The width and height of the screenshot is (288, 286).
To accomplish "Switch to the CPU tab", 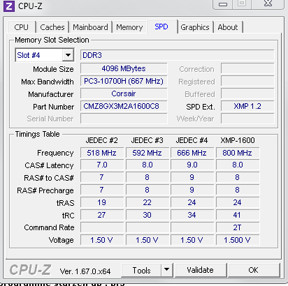I will [x=21, y=27].
